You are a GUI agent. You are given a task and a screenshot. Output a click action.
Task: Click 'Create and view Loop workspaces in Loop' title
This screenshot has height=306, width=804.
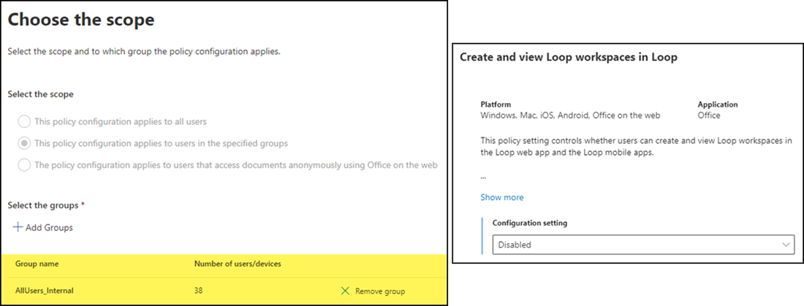click(x=569, y=58)
